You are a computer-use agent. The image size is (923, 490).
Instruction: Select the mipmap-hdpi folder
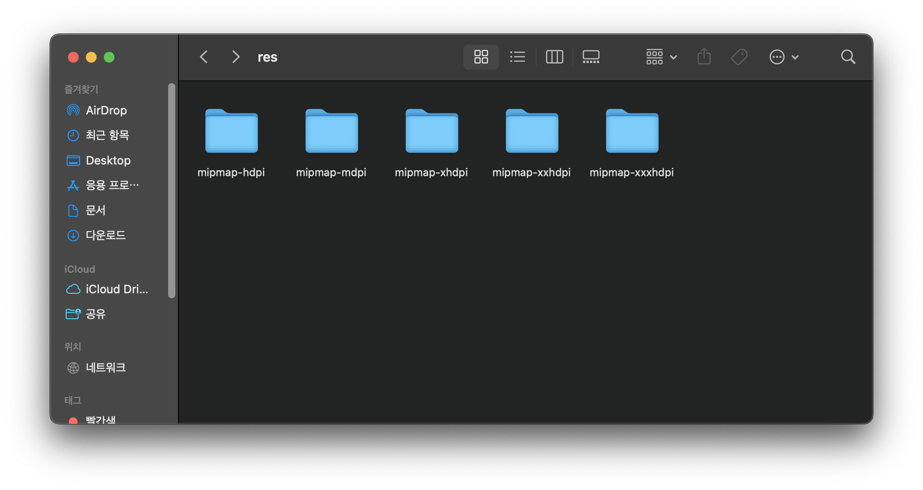(x=231, y=131)
